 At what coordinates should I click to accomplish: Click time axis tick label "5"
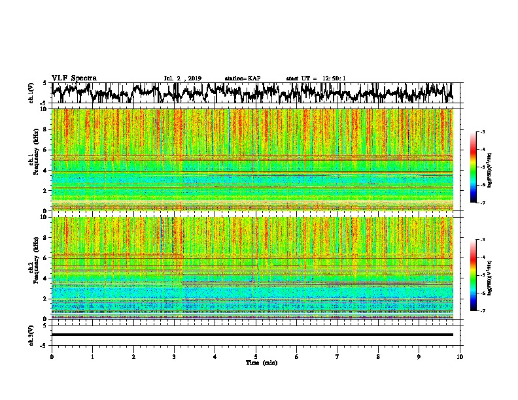click(x=256, y=357)
